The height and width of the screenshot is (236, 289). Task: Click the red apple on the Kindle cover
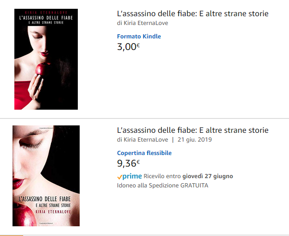(x=42, y=69)
